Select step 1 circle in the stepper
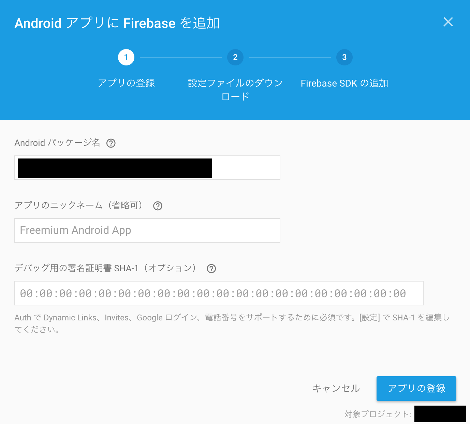Screen dimensions: 470x424 click(126, 57)
